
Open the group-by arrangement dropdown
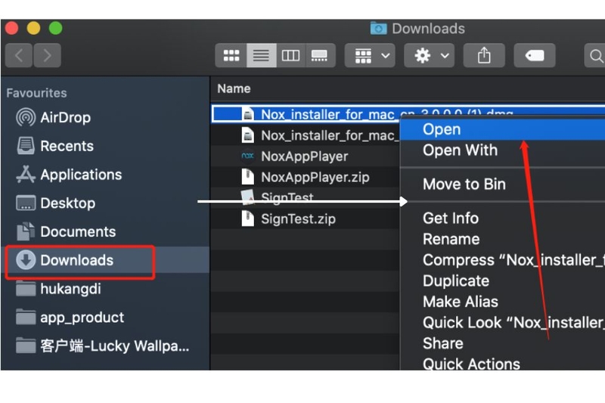pyautogui.click(x=370, y=55)
